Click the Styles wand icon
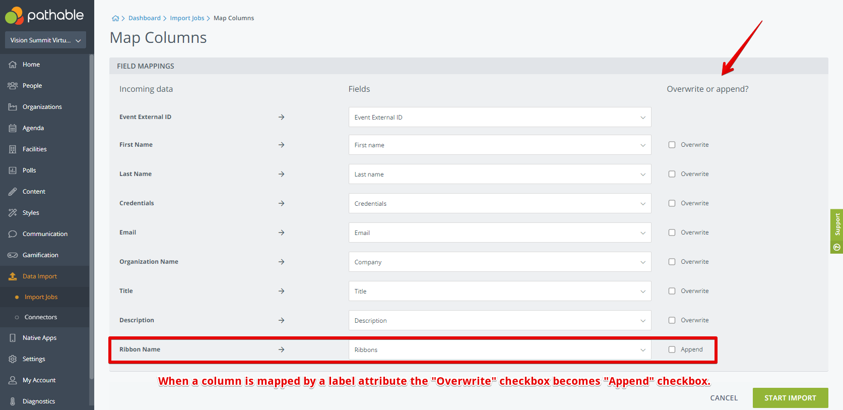This screenshot has width=843, height=410. pyautogui.click(x=13, y=213)
